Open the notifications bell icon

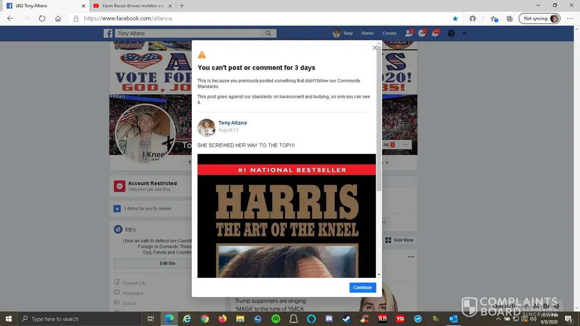pos(435,33)
